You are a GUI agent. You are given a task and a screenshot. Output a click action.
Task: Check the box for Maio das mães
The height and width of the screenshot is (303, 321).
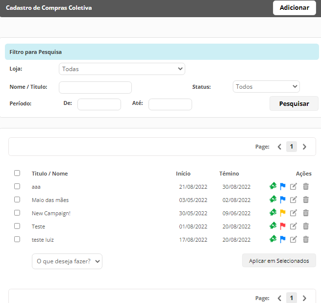17,200
